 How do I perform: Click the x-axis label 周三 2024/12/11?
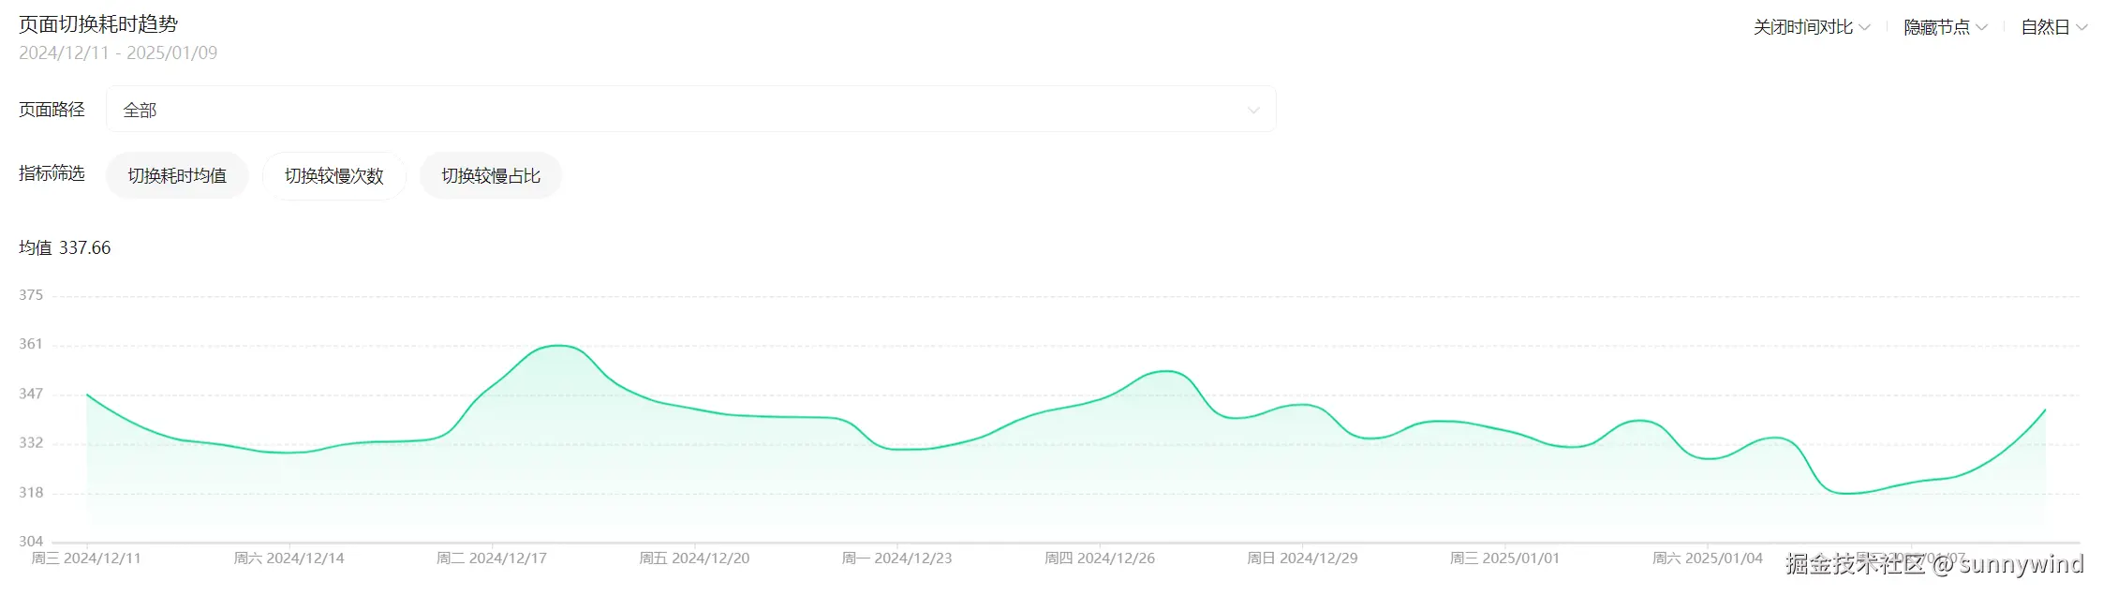tap(86, 559)
